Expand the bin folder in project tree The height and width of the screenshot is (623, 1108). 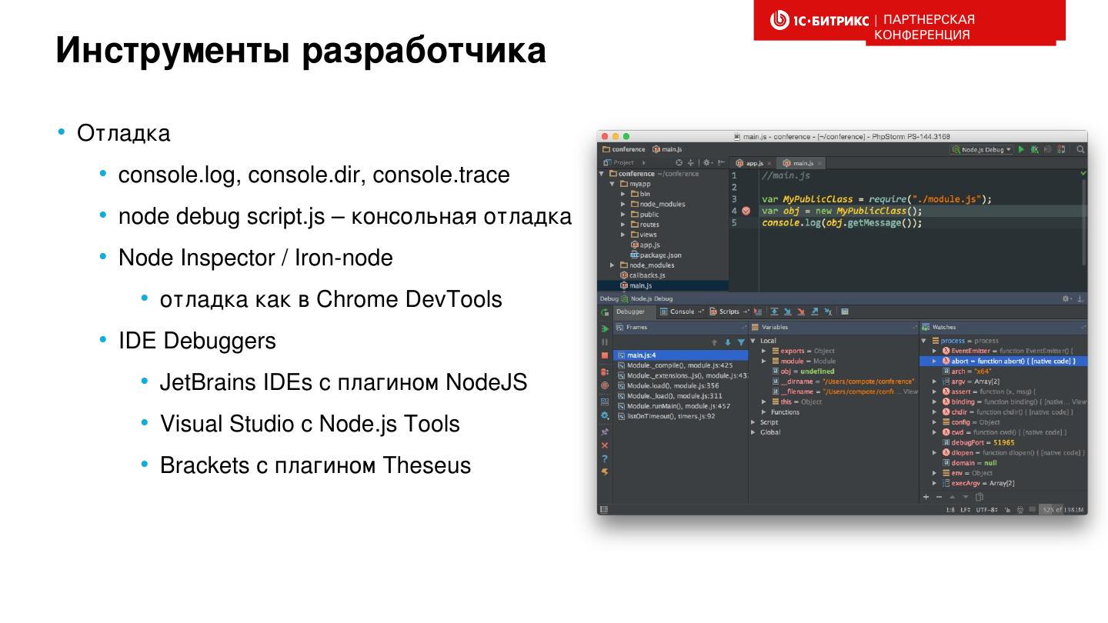[624, 194]
